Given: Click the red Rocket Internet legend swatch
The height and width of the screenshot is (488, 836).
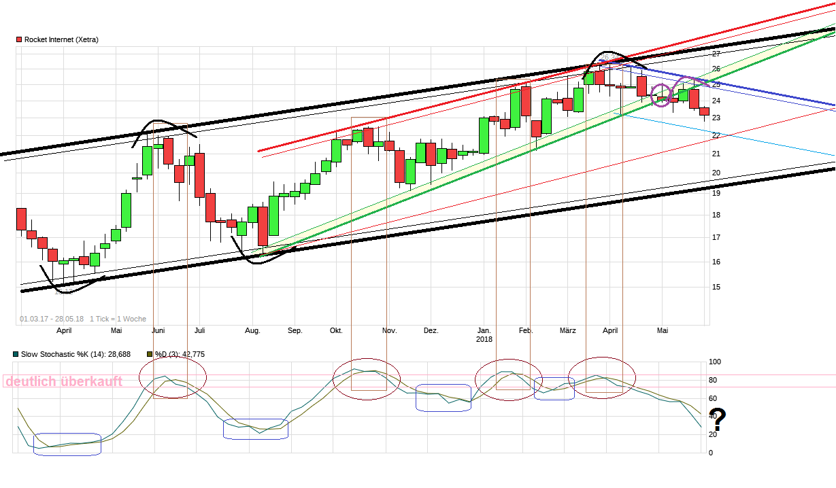Looking at the screenshot, I should [19, 39].
